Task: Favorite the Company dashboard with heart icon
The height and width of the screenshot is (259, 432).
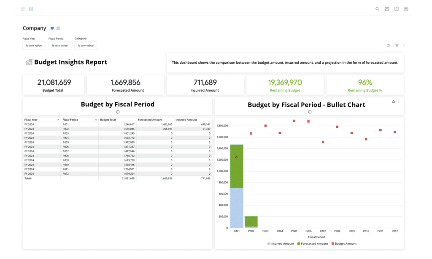Action: point(52,28)
